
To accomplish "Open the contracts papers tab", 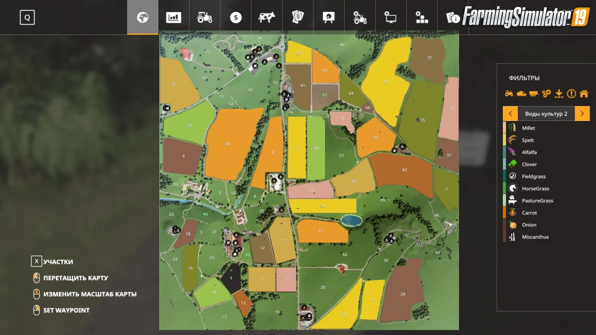I will (298, 18).
